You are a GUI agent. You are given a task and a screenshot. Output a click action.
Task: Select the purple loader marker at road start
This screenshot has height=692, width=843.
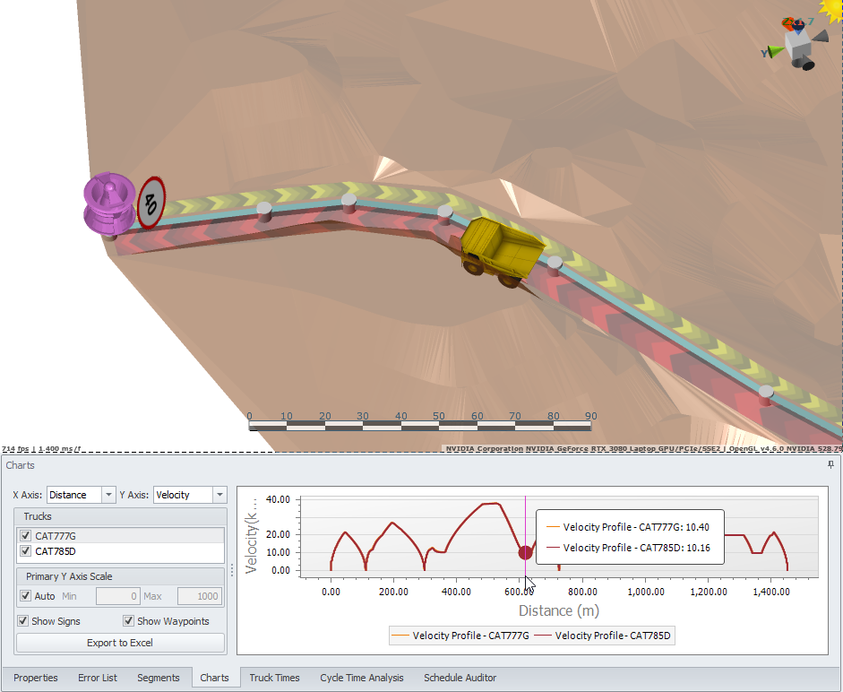tap(108, 205)
